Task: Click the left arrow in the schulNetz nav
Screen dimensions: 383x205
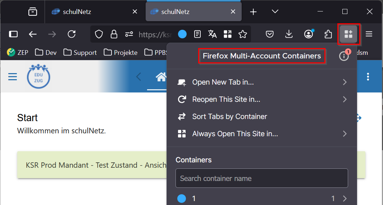Action: (138, 77)
